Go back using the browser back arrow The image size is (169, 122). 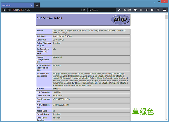click(x=4, y=10)
